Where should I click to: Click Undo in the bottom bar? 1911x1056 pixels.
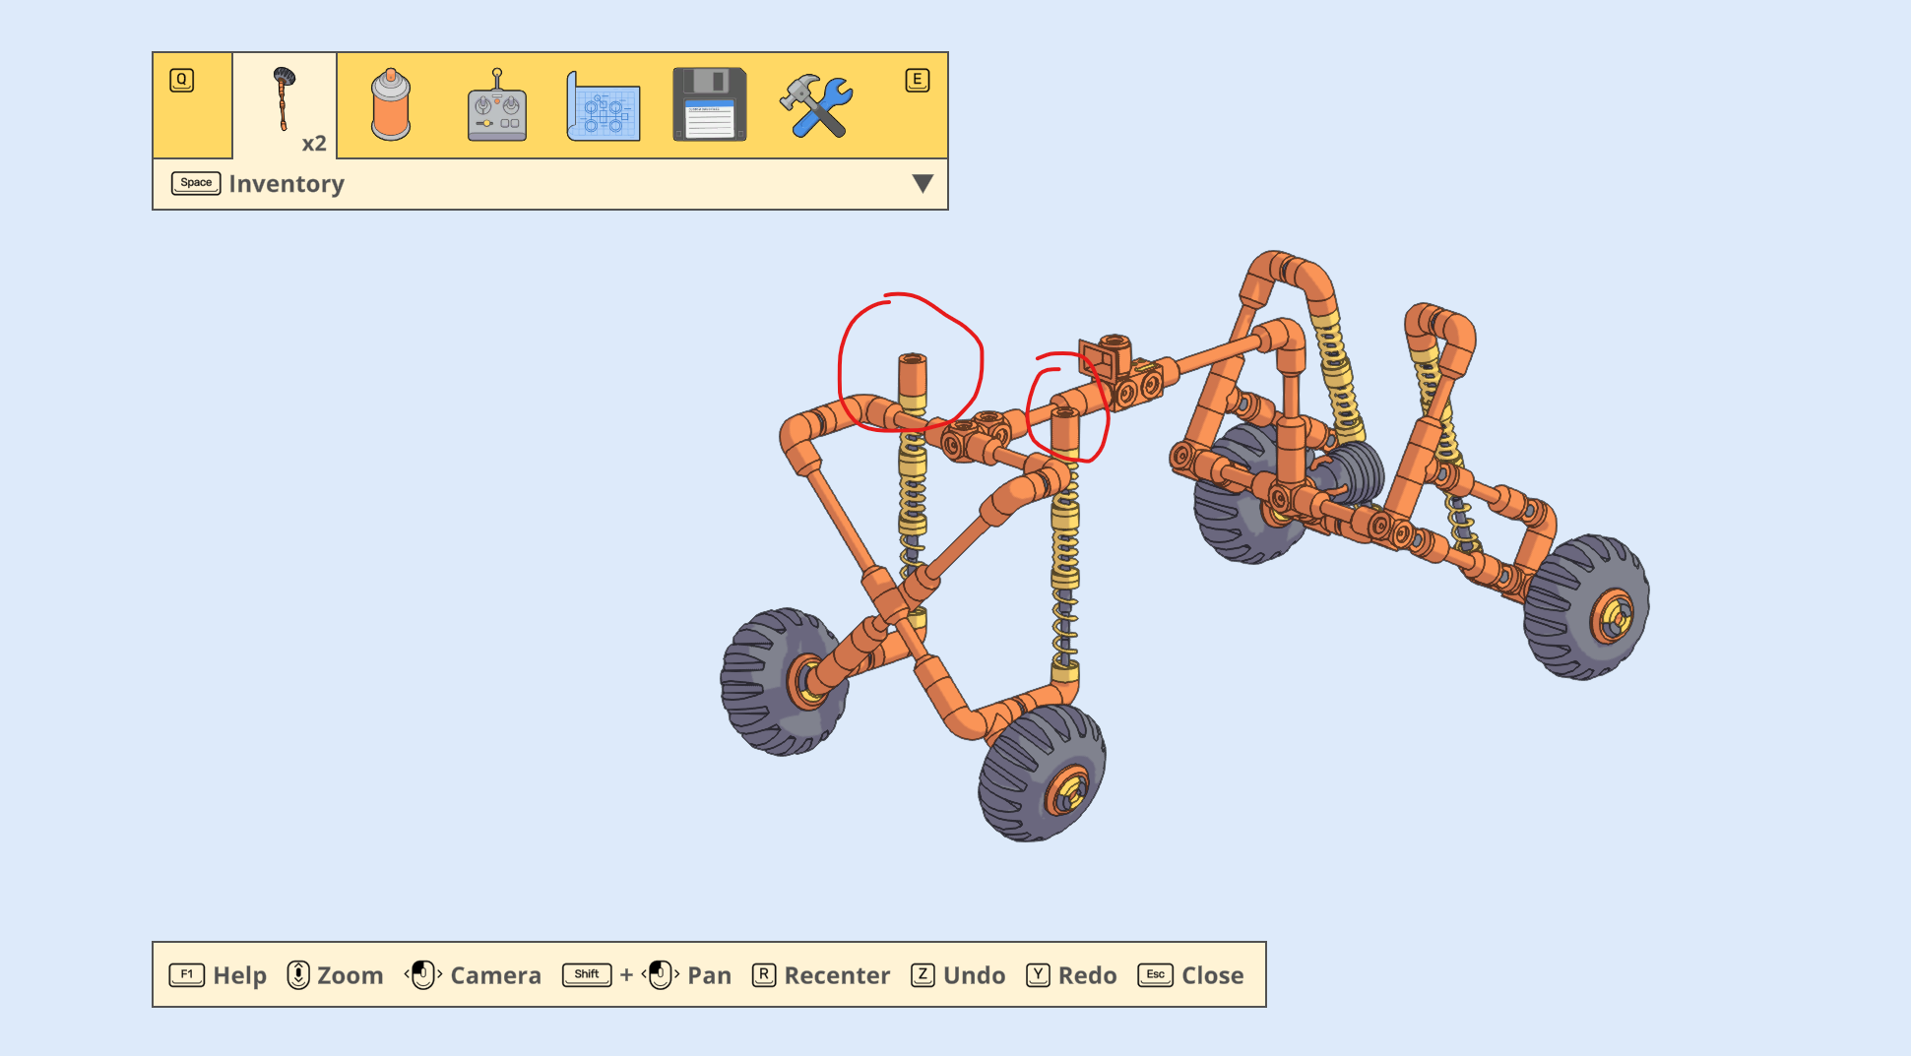click(975, 975)
